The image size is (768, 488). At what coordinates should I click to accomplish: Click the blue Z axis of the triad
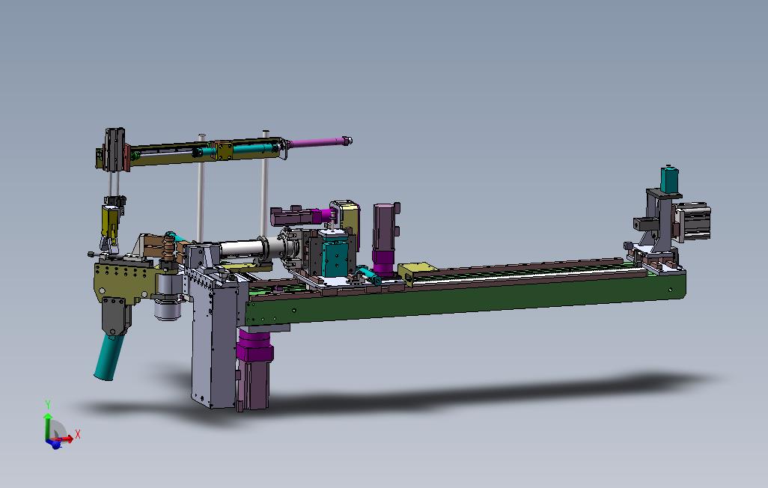coord(54,444)
